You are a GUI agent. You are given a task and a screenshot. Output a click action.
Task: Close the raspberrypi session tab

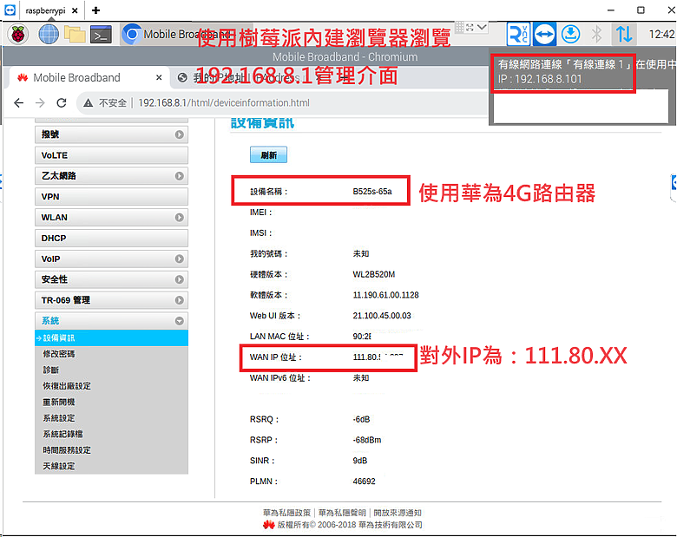point(75,10)
